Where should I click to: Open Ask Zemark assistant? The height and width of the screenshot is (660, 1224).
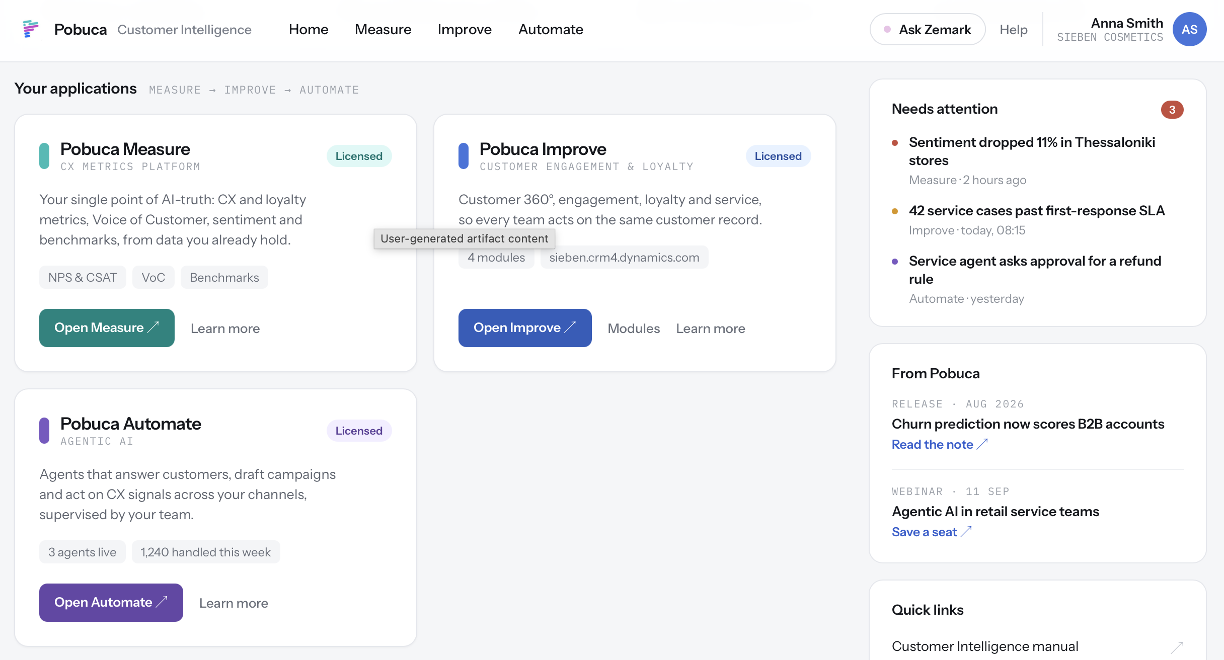coord(927,29)
